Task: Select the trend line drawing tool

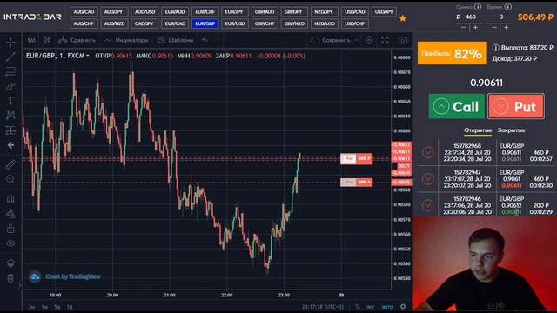Action: pyautogui.click(x=10, y=57)
